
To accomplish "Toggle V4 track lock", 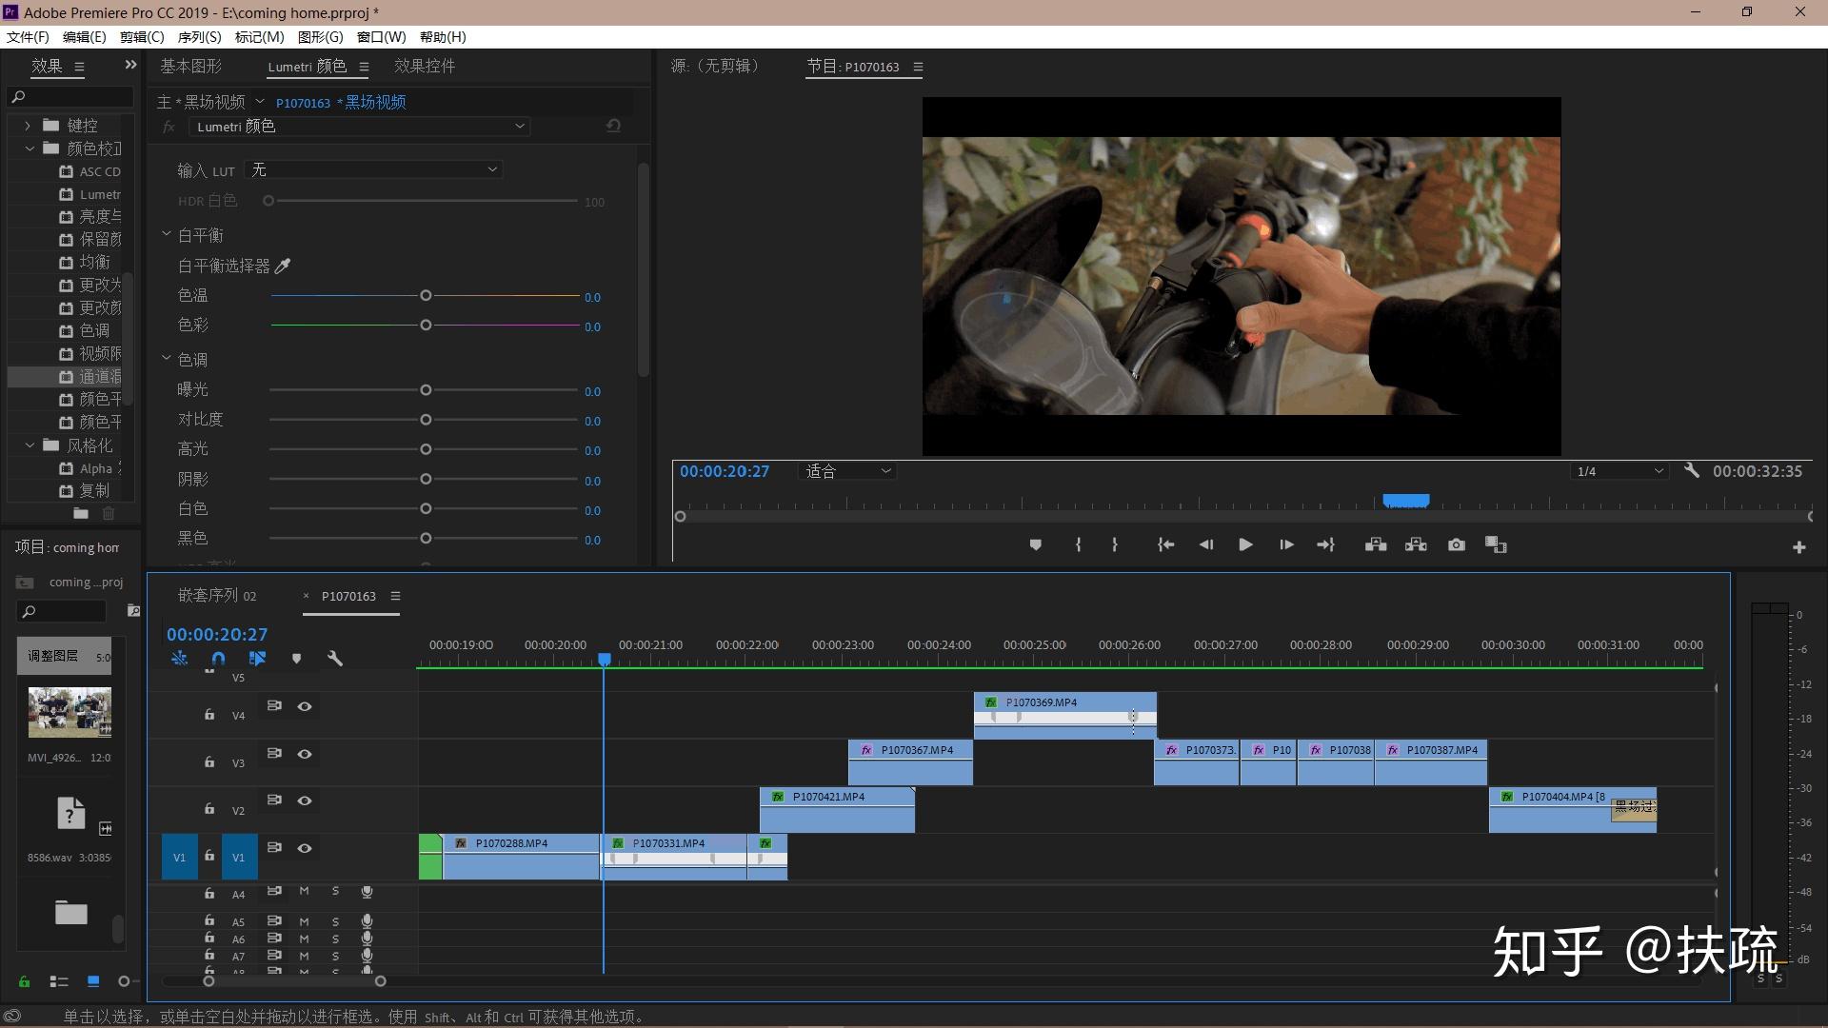I will (209, 714).
